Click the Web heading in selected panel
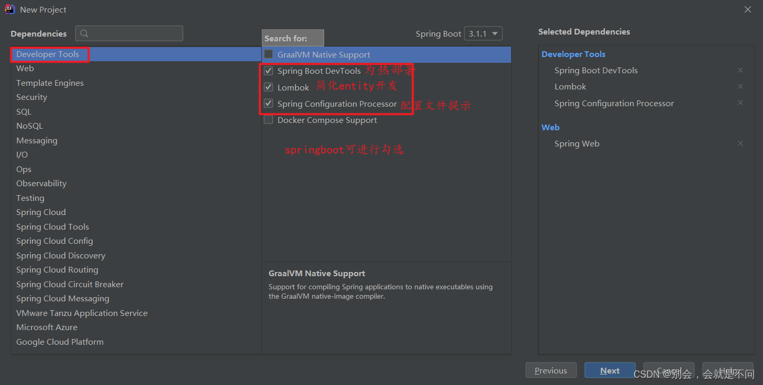Image resolution: width=763 pixels, height=385 pixels. [x=550, y=127]
